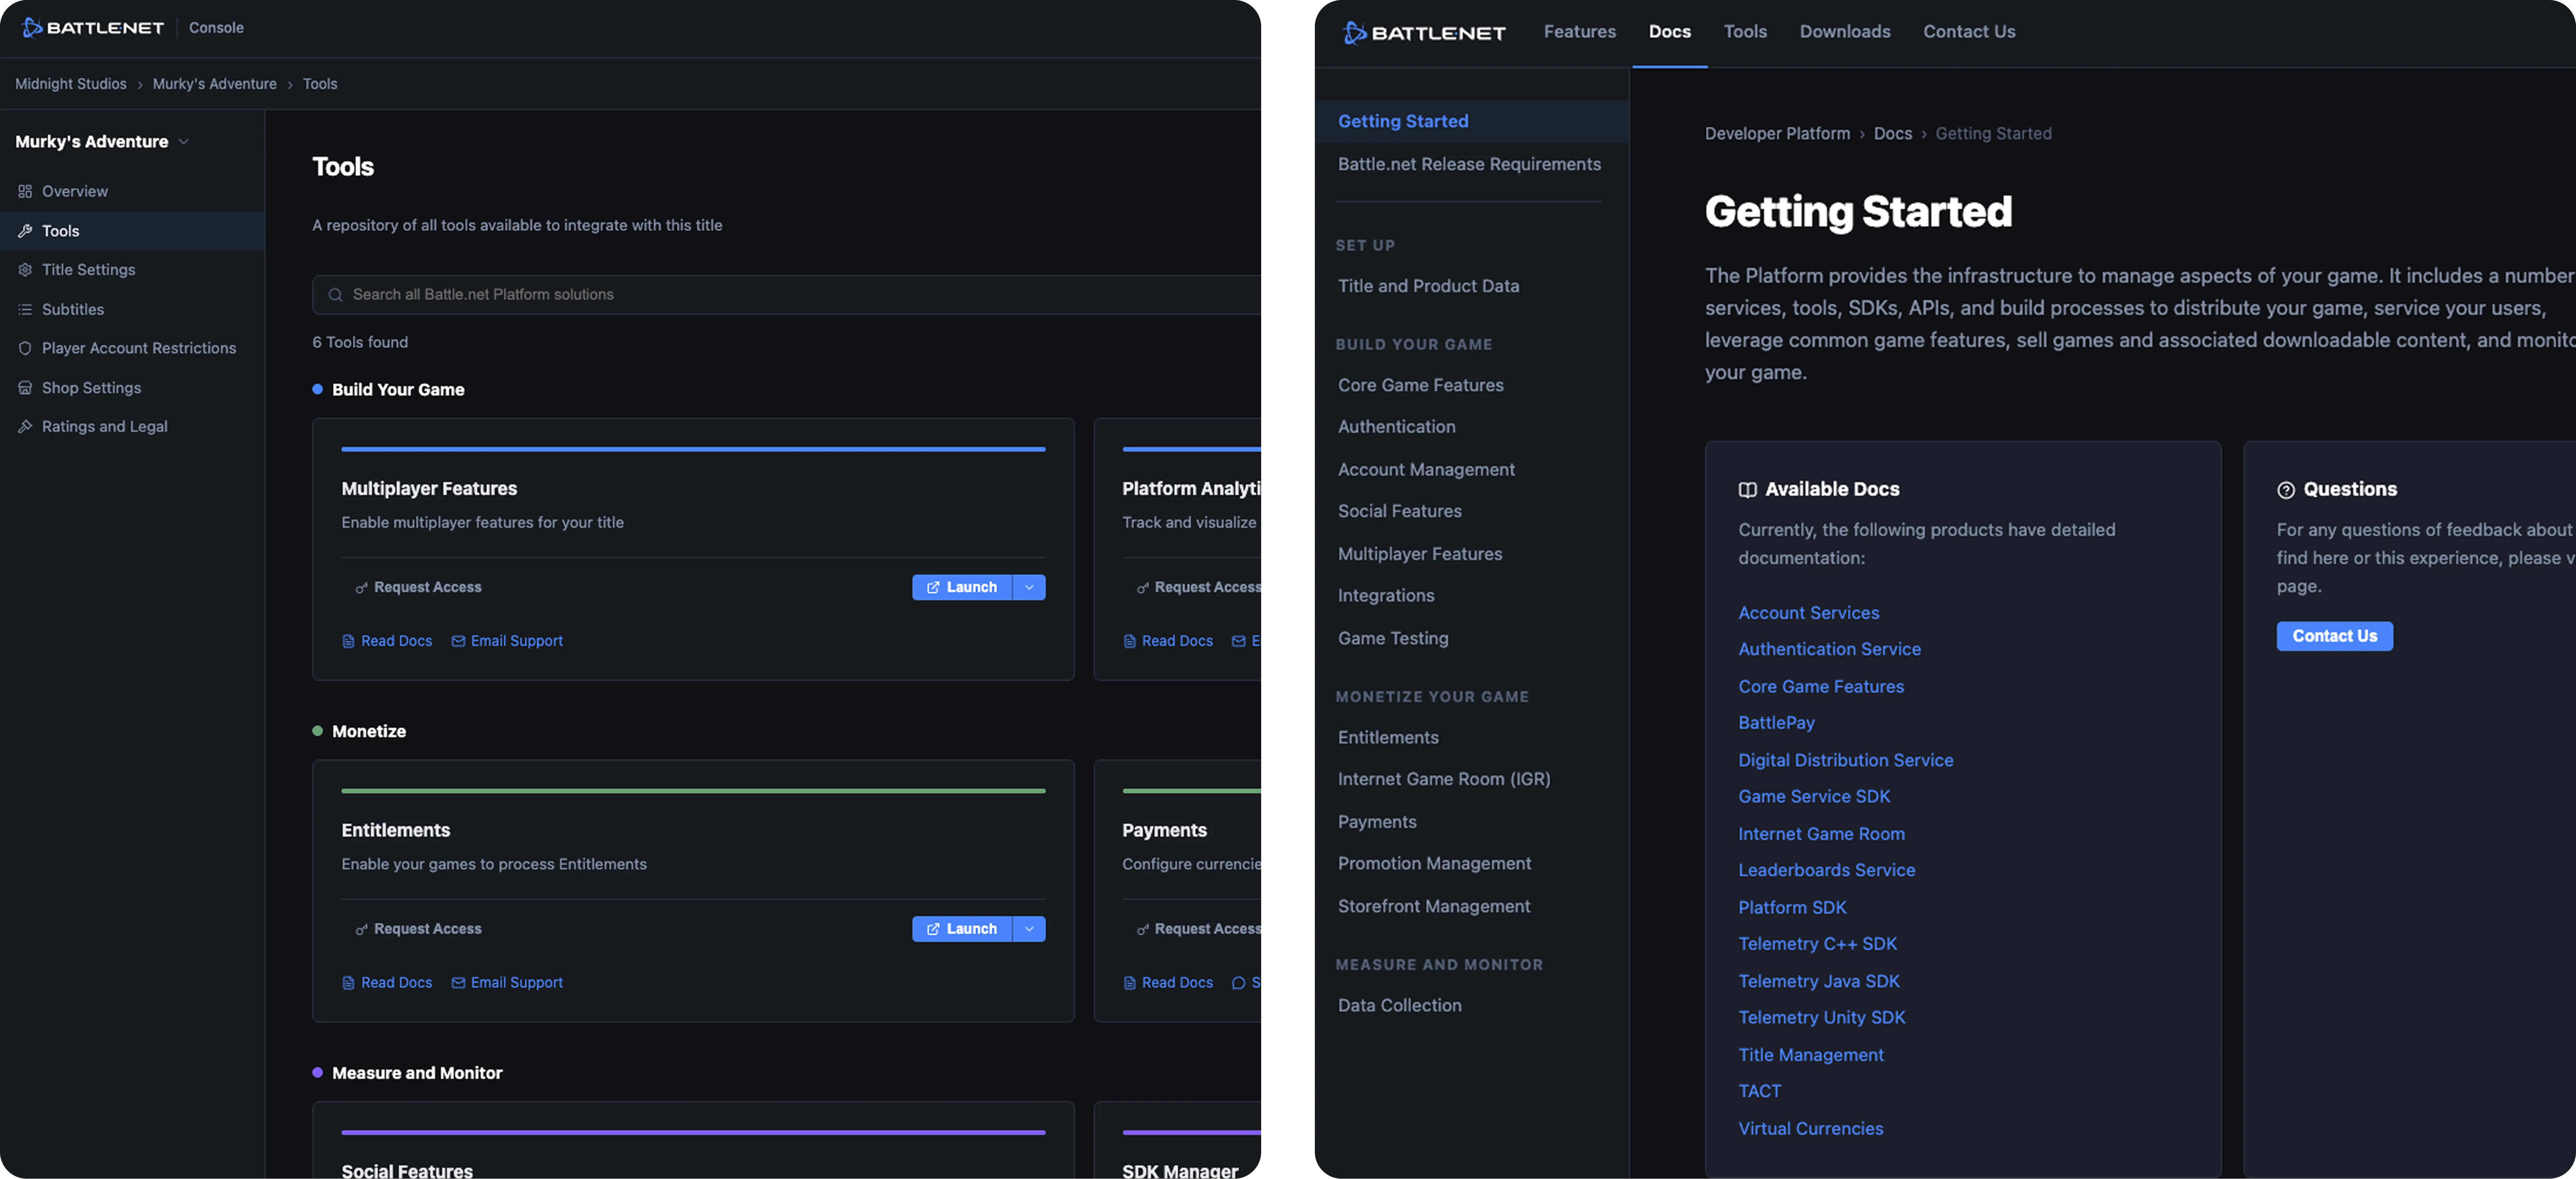The width and height of the screenshot is (2576, 1179).
Task: Click the Questions help circle icon
Action: coord(2286,490)
